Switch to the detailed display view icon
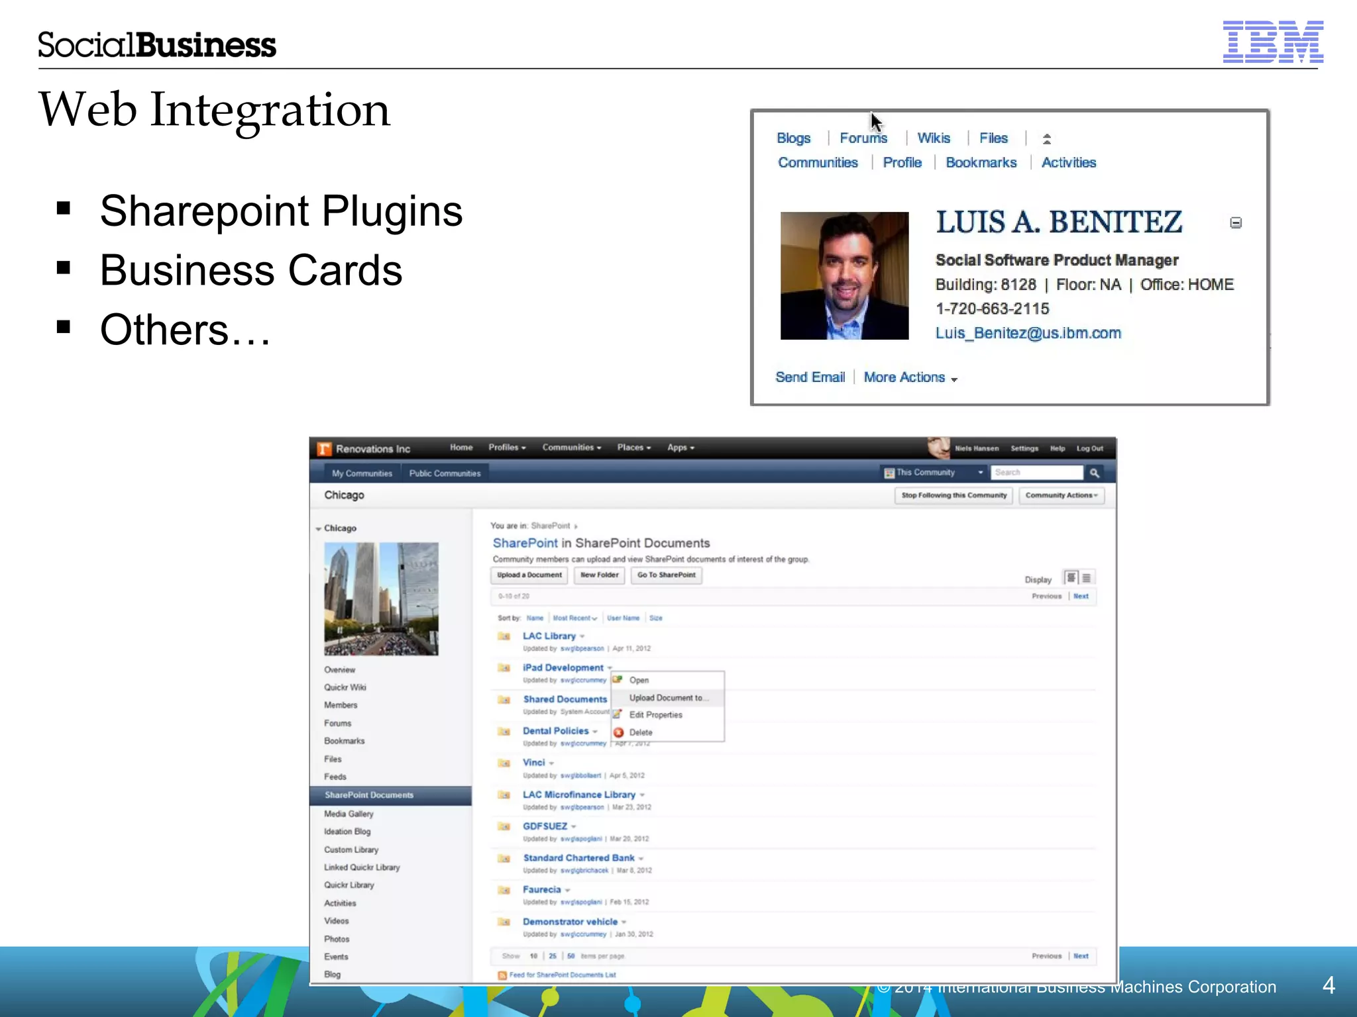 coord(1071,578)
